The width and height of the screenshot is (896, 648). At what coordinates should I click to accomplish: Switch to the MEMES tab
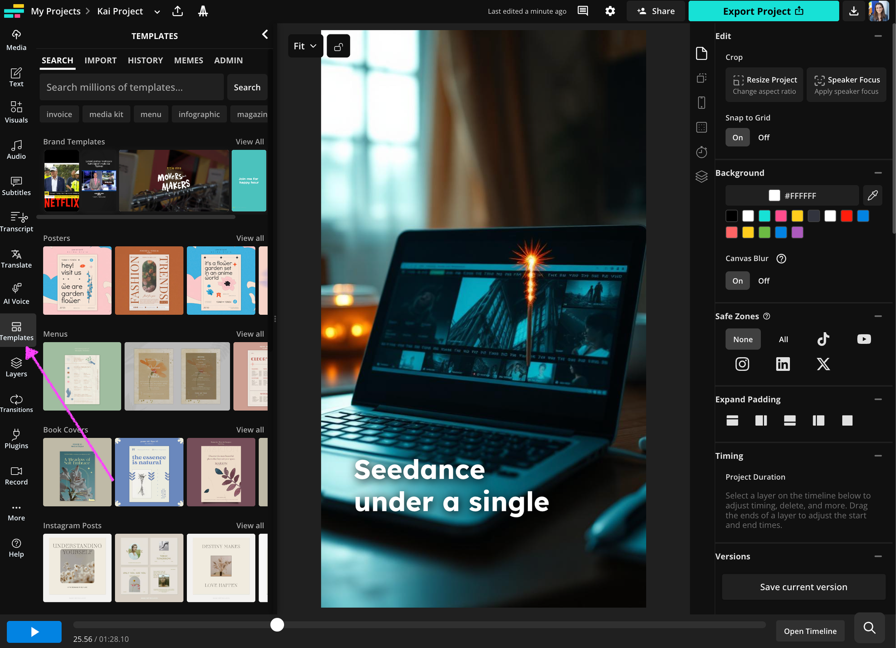click(x=188, y=60)
